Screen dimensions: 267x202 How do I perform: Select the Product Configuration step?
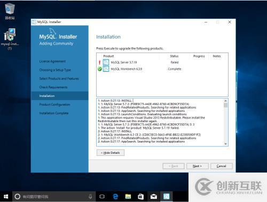click(x=54, y=104)
